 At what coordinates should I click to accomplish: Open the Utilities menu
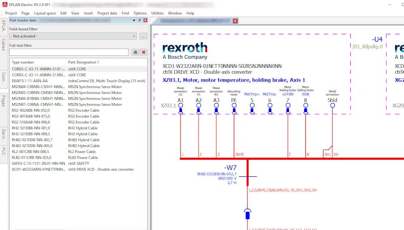(x=157, y=13)
